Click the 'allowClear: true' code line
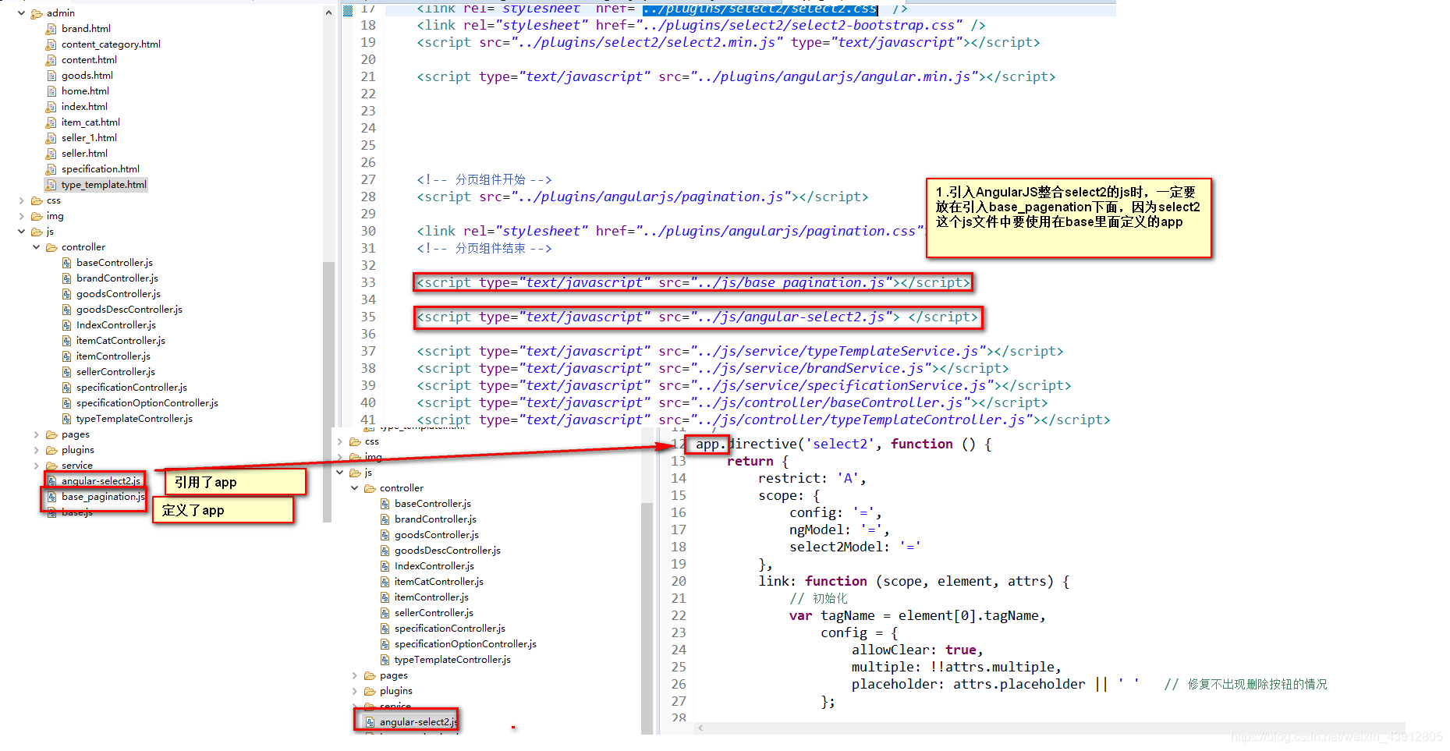 (917, 650)
